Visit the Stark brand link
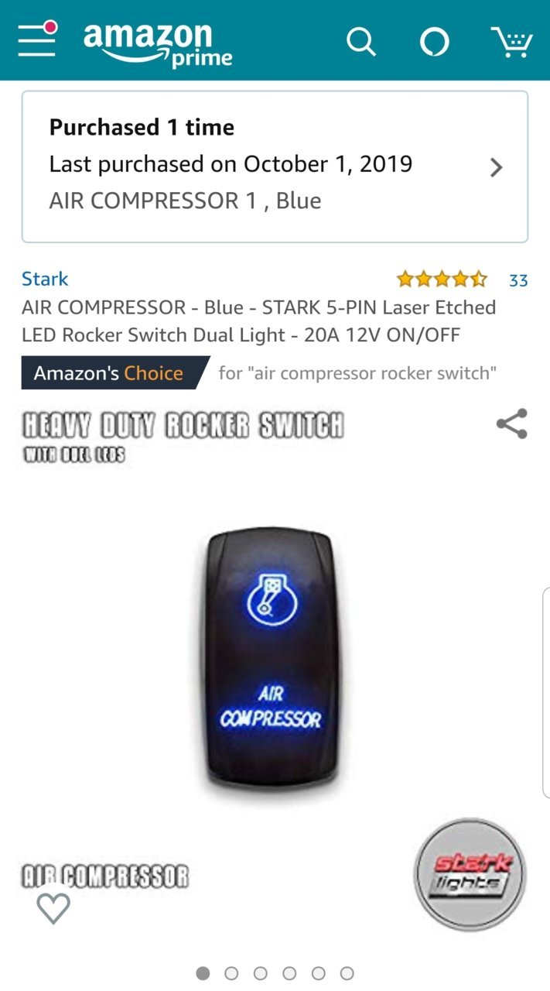This screenshot has width=550, height=991. pyautogui.click(x=45, y=279)
